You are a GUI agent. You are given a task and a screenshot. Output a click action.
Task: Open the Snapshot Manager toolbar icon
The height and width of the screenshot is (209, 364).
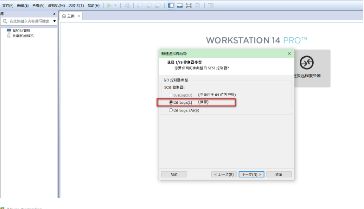[158, 5]
